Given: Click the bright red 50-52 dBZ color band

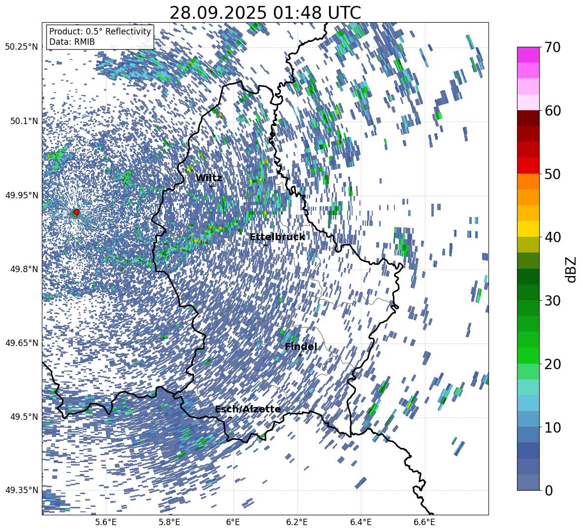Looking at the screenshot, I should tap(528, 166).
